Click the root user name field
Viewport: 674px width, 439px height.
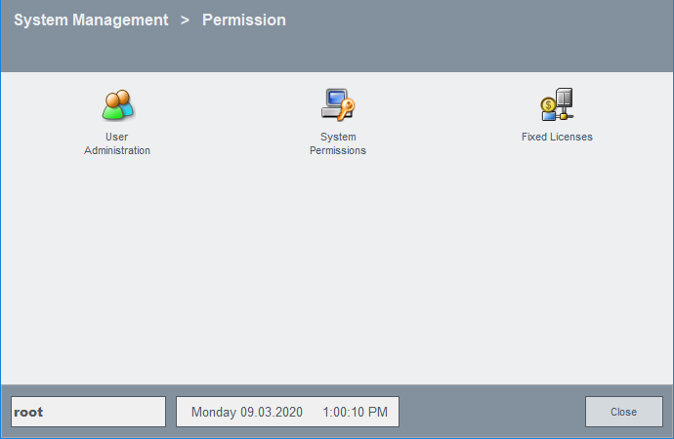(x=88, y=412)
